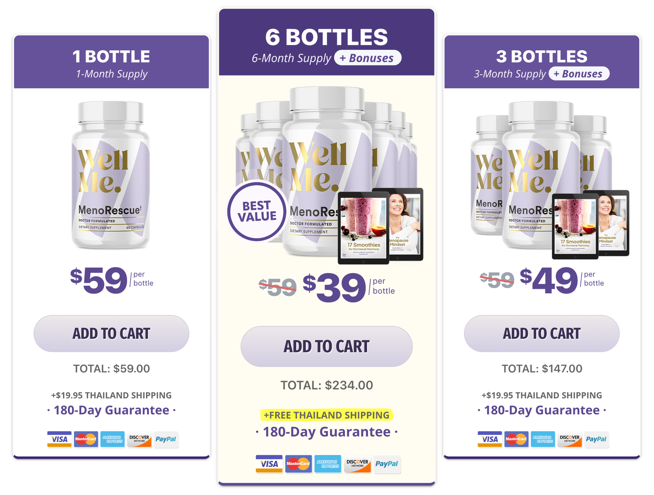654x495 pixels.
Task: Click the + Bonuses pill on 6 Bottles
Action: (368, 58)
